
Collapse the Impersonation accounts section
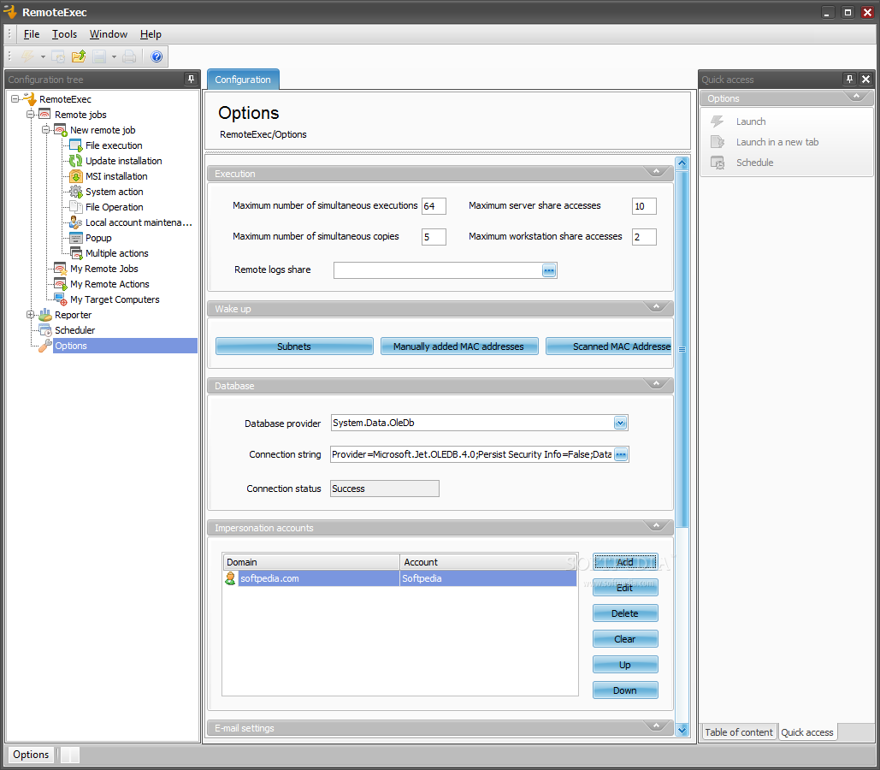tap(656, 526)
